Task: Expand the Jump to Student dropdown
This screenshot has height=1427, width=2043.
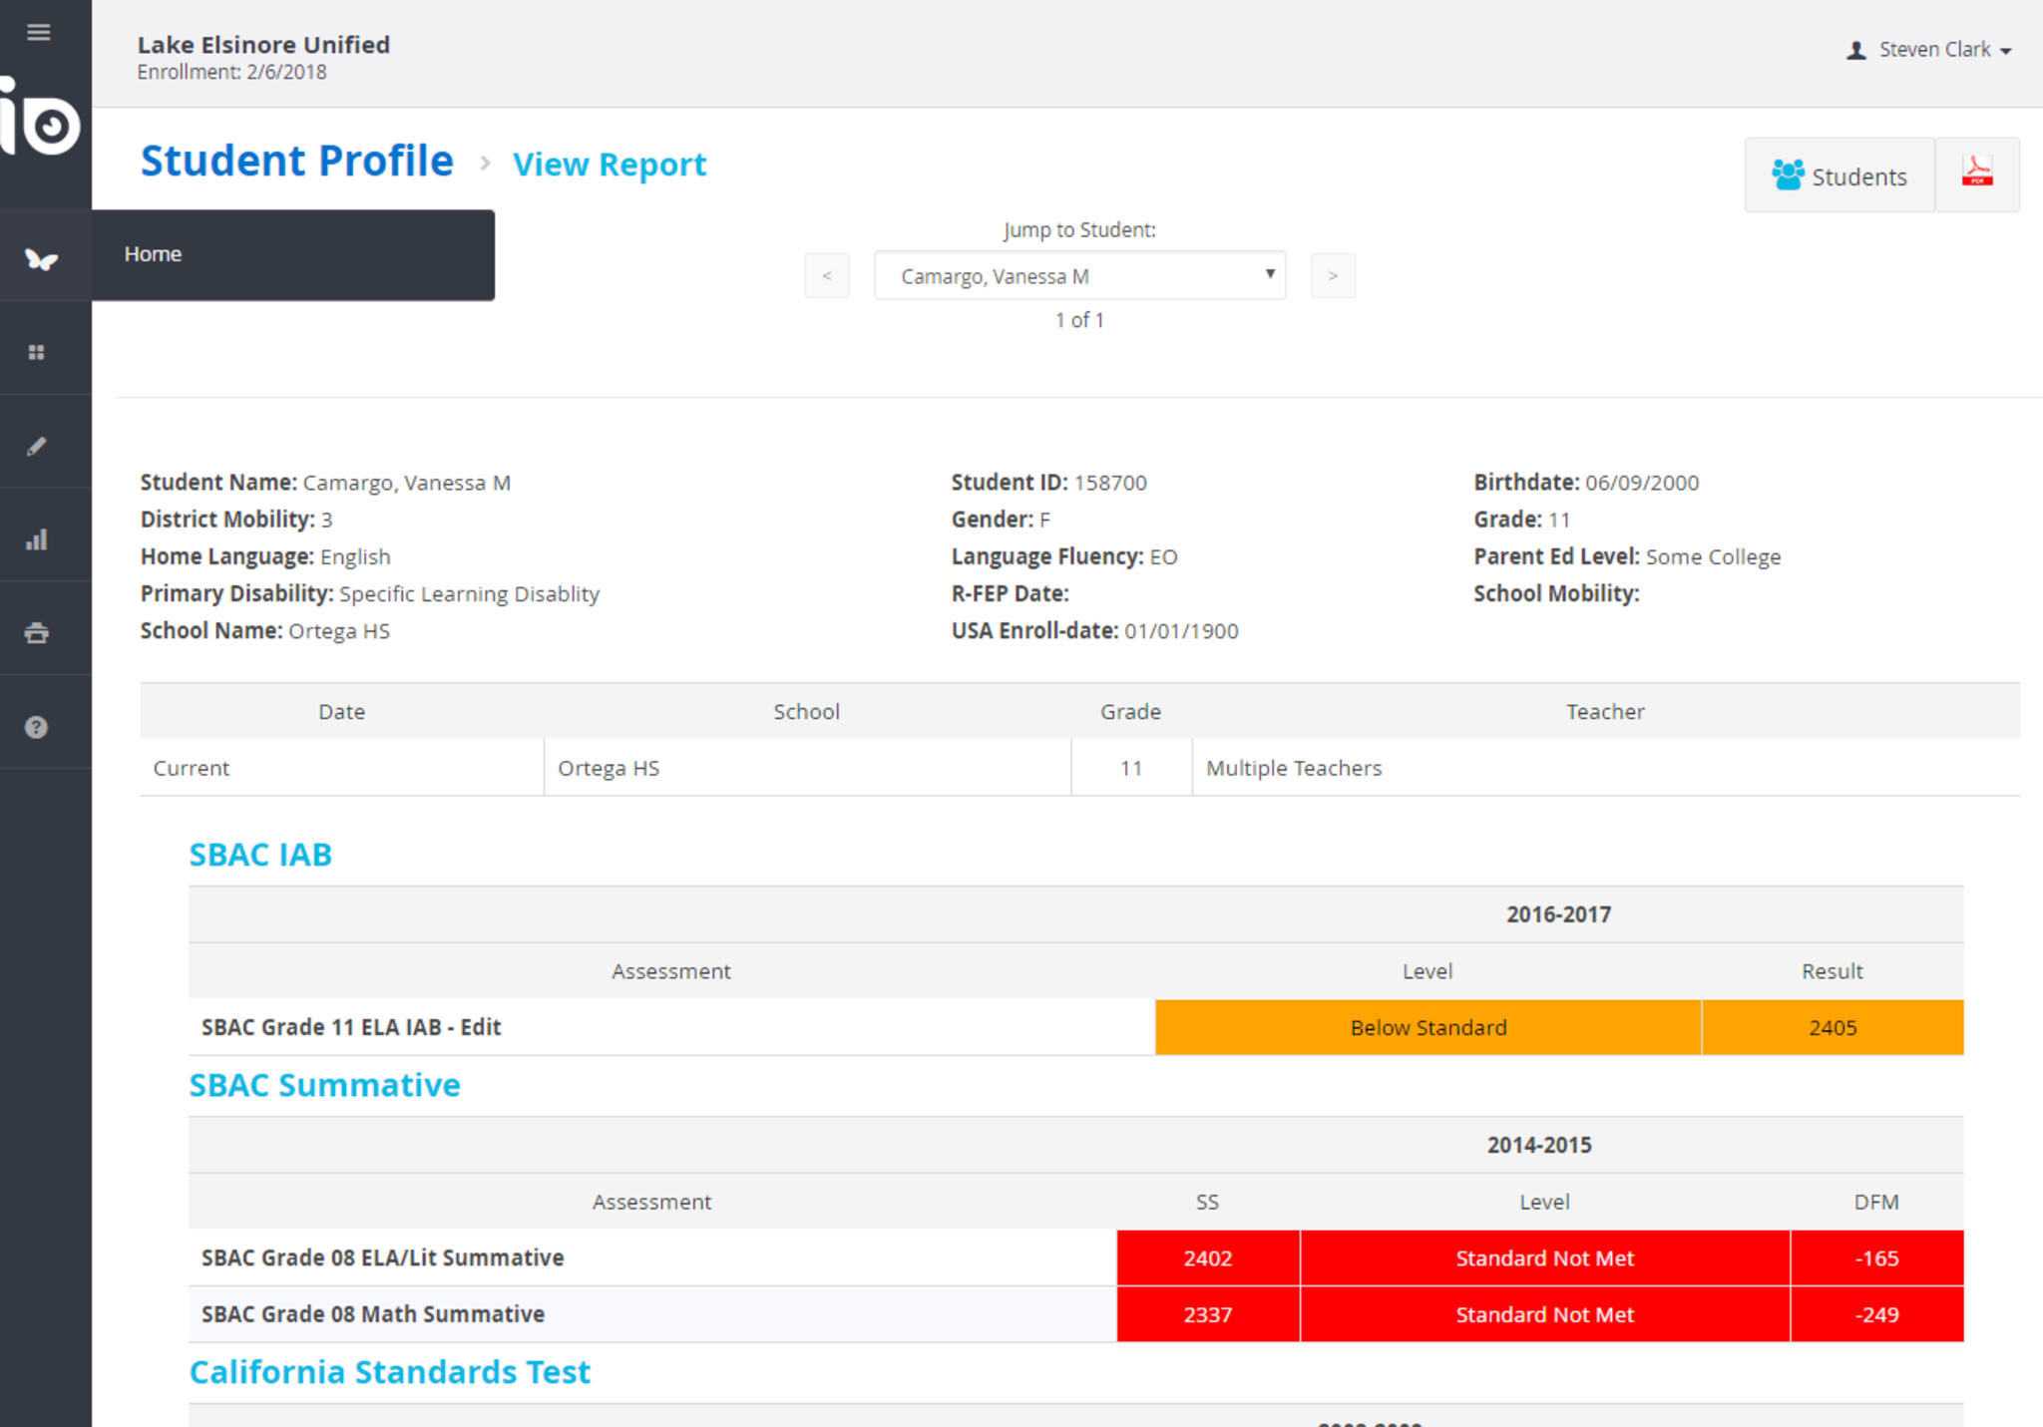Action: coord(1079,275)
